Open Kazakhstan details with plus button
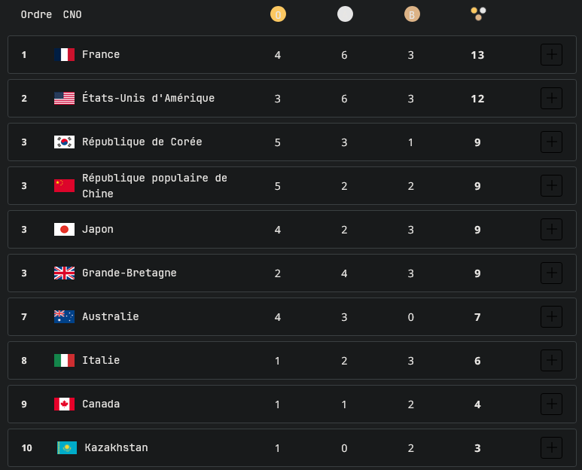 [x=551, y=448]
